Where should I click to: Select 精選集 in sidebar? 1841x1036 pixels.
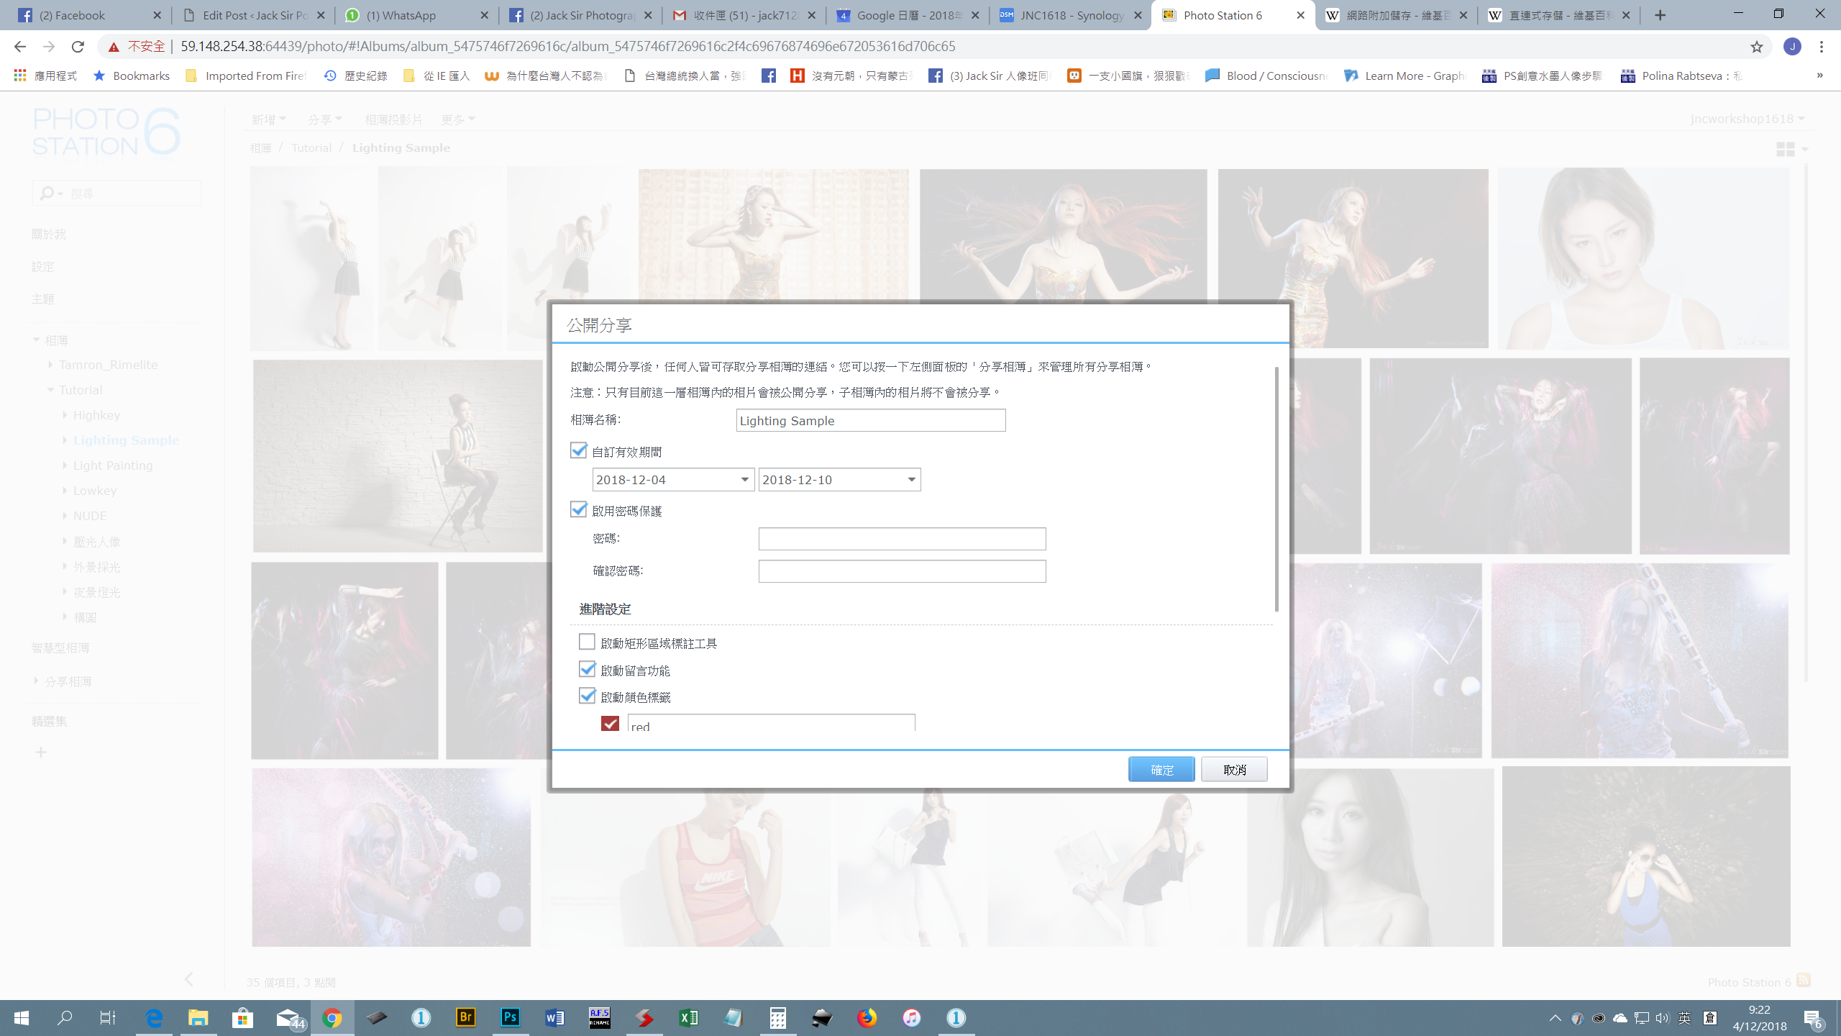click(49, 721)
